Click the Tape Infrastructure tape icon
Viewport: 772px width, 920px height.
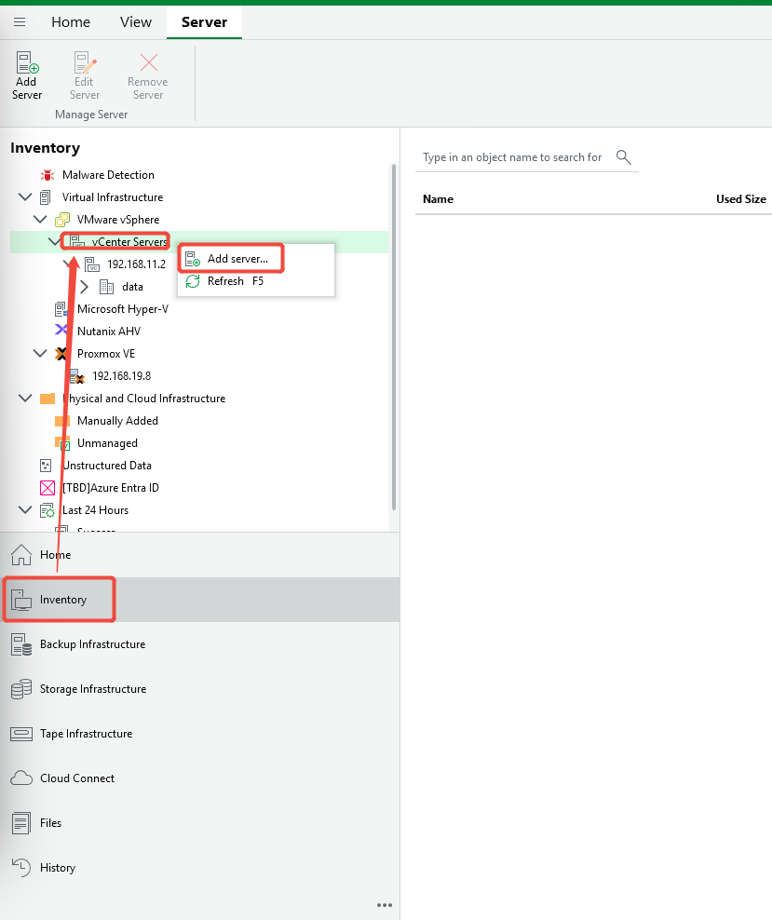pyautogui.click(x=21, y=734)
